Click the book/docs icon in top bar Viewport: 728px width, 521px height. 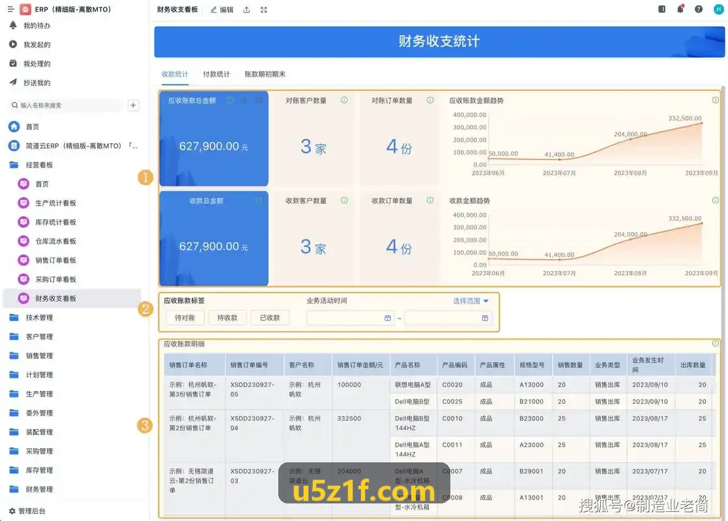(x=662, y=9)
